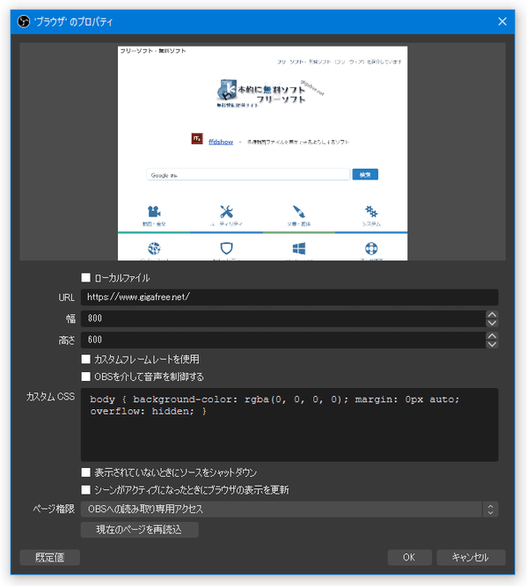Click the カスタム CSS label
This screenshot has height=586, width=527.
[50, 397]
